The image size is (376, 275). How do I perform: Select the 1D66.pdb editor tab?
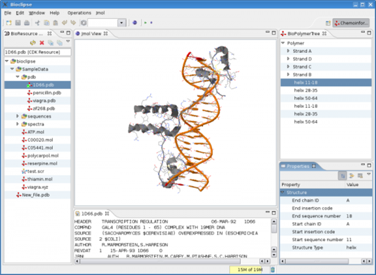point(92,213)
